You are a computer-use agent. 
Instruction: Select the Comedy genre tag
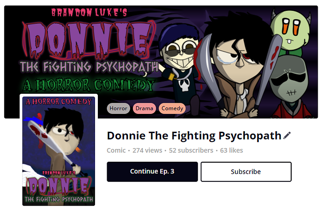coord(172,108)
